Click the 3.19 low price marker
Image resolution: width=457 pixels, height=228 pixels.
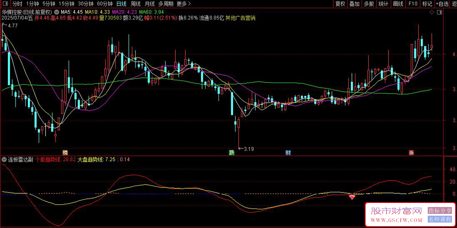click(249, 149)
